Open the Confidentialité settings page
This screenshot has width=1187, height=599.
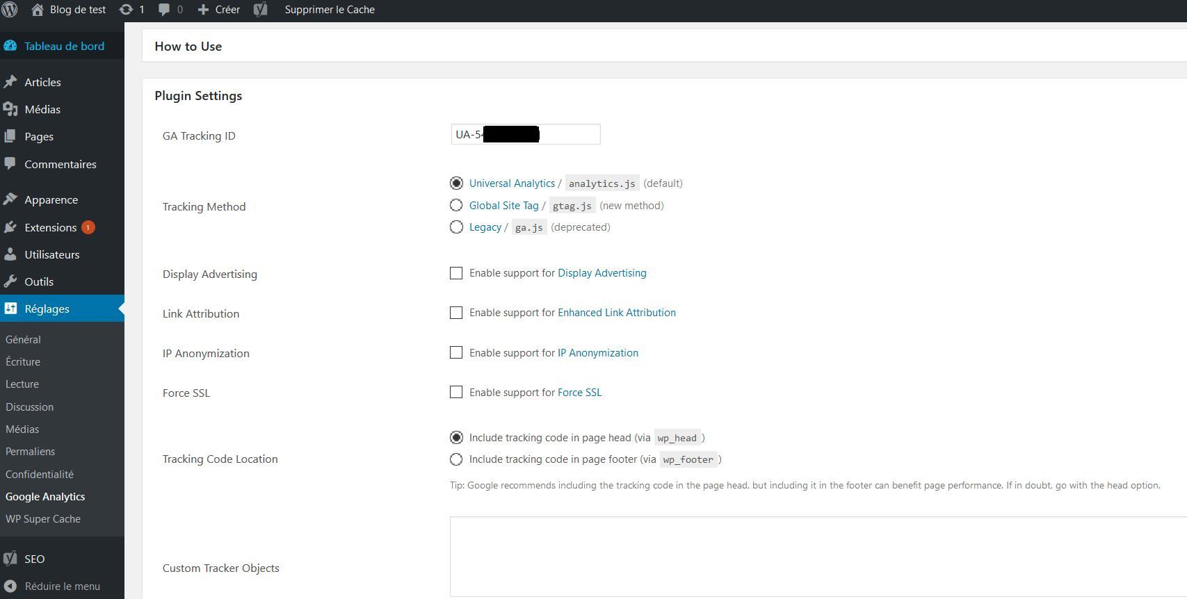point(40,474)
